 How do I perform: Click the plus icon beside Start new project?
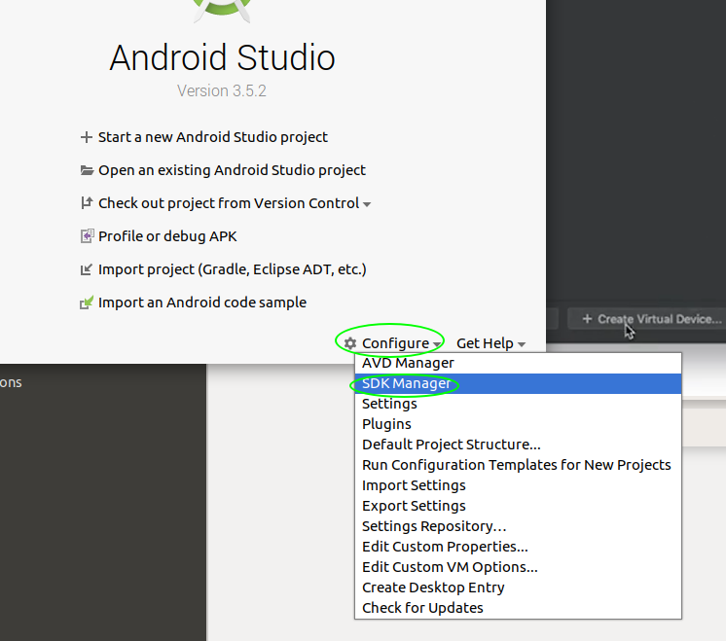tap(87, 137)
